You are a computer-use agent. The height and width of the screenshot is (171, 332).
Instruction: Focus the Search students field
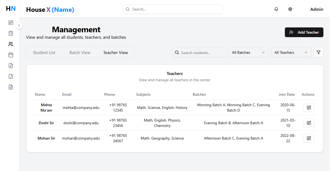(x=200, y=52)
